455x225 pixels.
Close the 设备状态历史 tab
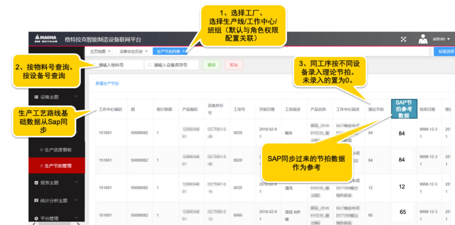point(146,51)
